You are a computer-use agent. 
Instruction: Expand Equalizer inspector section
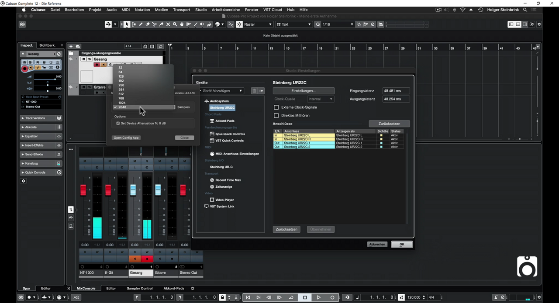41,136
